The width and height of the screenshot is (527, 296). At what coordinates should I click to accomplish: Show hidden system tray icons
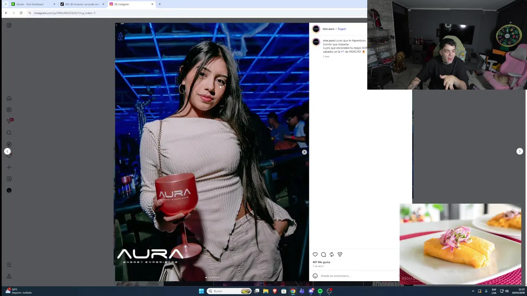pyautogui.click(x=473, y=291)
